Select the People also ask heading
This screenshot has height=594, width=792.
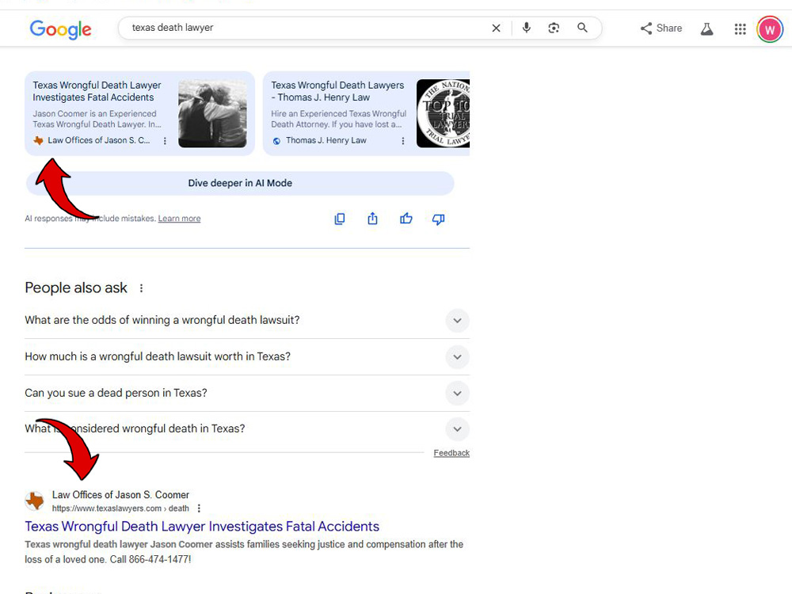(76, 288)
